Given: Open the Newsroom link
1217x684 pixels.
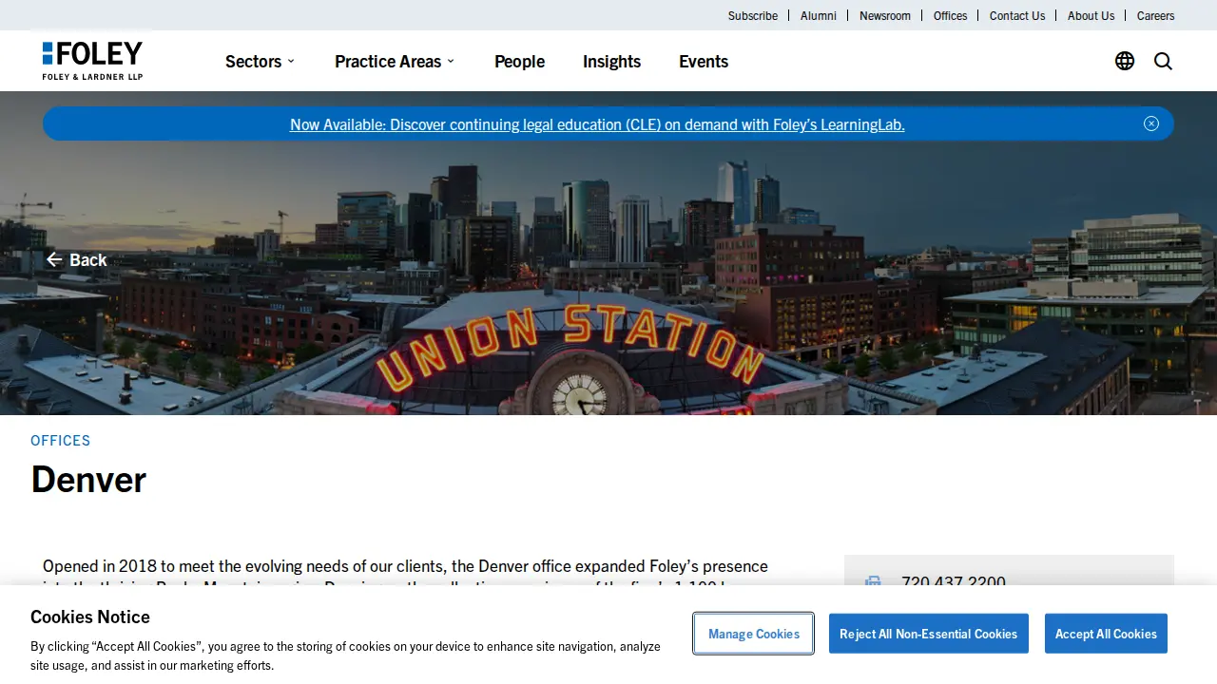Looking at the screenshot, I should point(885,15).
